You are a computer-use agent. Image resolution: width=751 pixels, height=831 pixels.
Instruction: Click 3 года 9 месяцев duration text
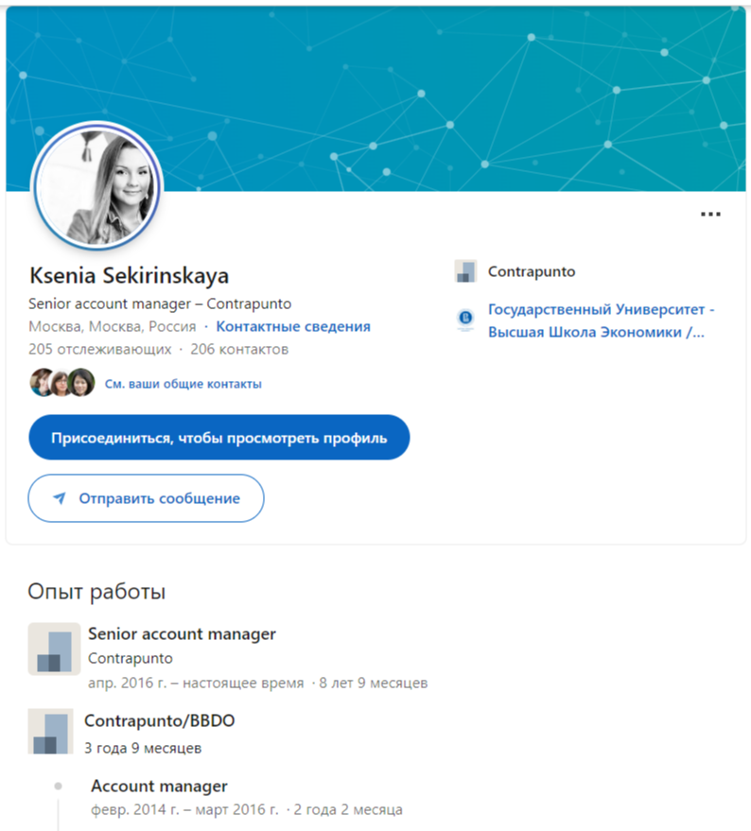[143, 748]
